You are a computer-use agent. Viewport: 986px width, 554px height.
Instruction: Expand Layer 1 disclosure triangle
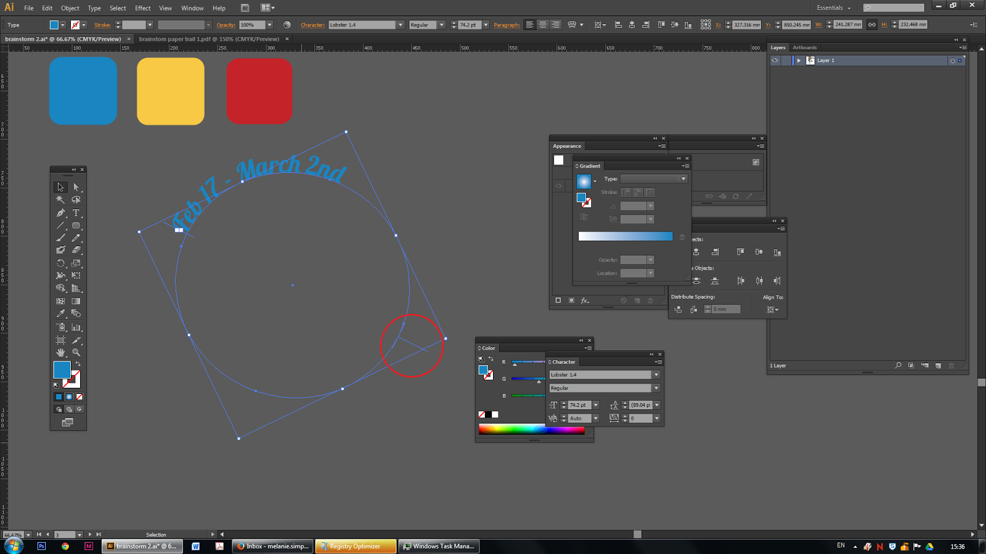tap(799, 60)
